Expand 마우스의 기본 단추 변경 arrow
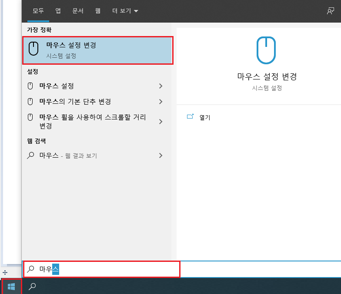Screen dimensions: 341x294 click(x=161, y=102)
